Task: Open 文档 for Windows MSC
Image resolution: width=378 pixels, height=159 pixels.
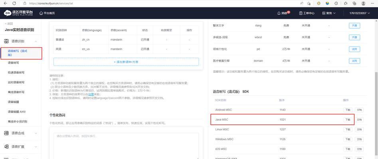Action: (x=359, y=139)
